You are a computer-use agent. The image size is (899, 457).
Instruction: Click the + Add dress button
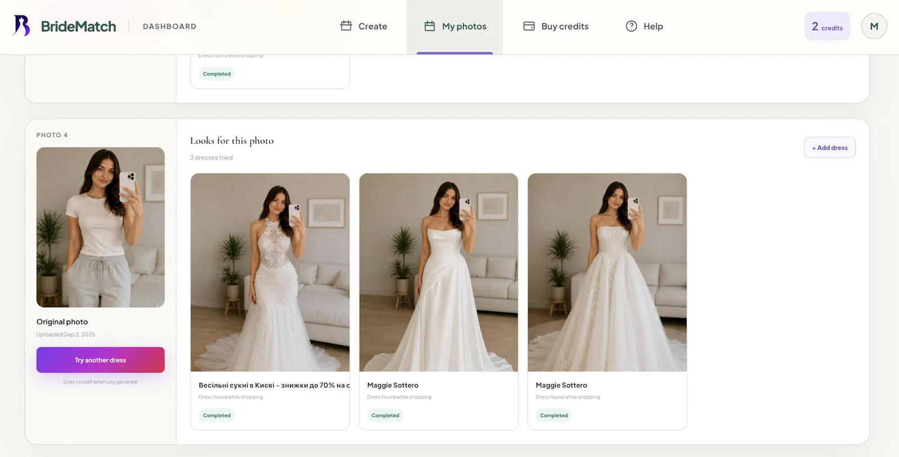tap(830, 148)
